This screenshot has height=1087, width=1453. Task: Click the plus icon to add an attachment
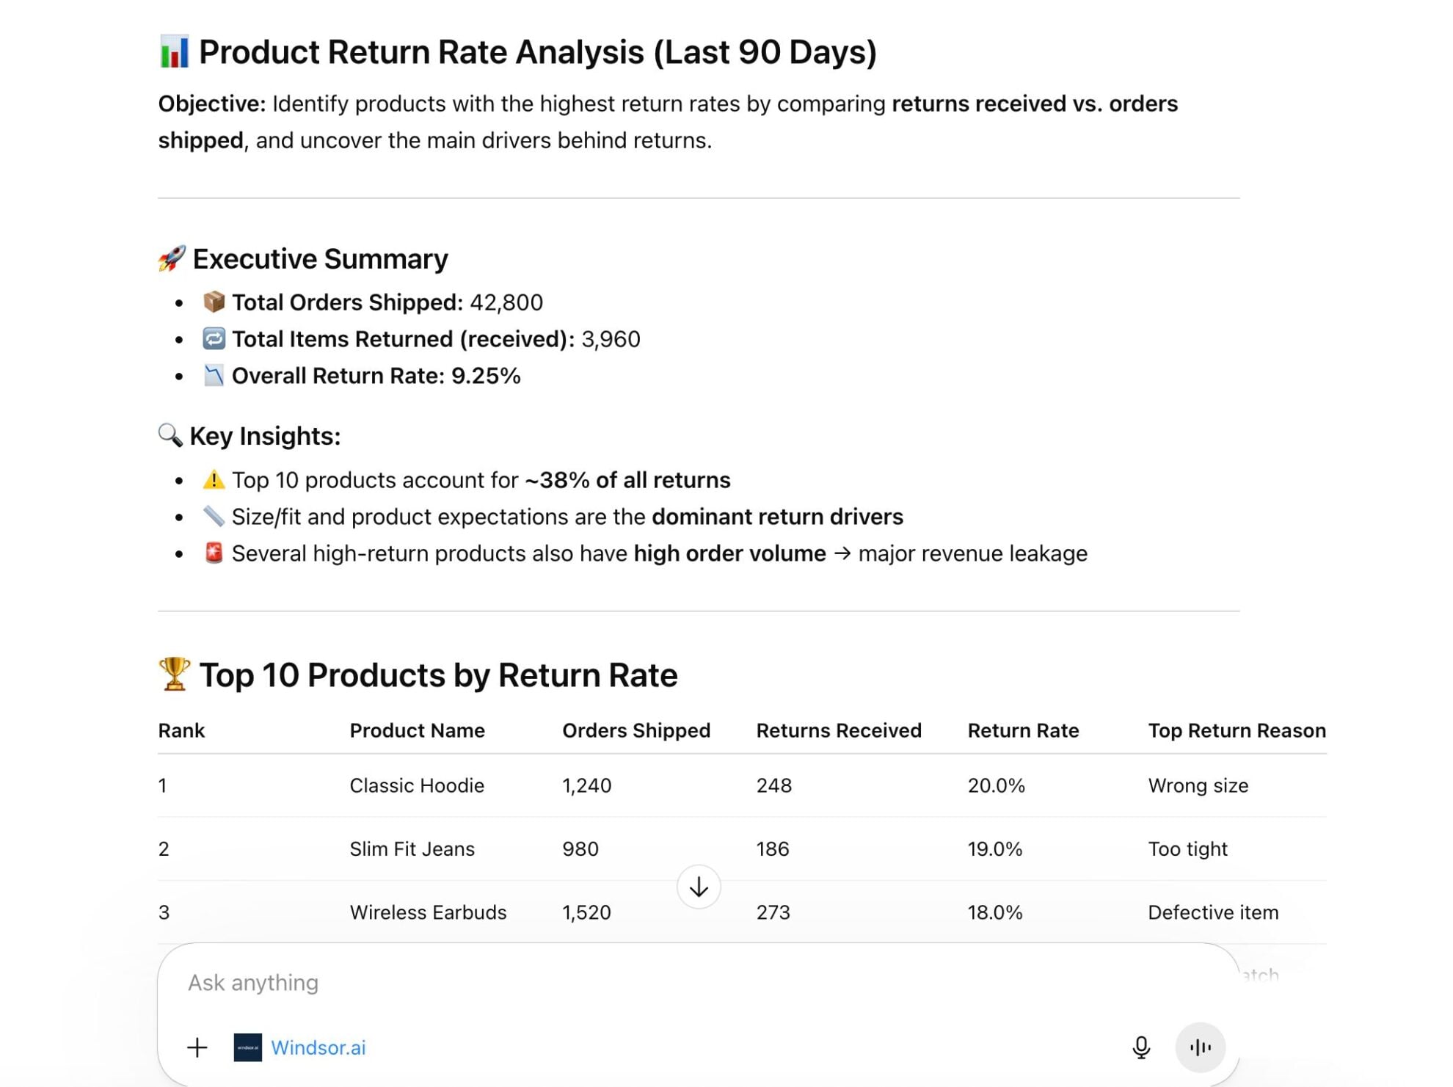tap(197, 1047)
